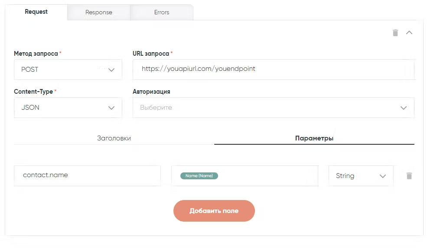Switch to the Заголовки tab

click(114, 138)
